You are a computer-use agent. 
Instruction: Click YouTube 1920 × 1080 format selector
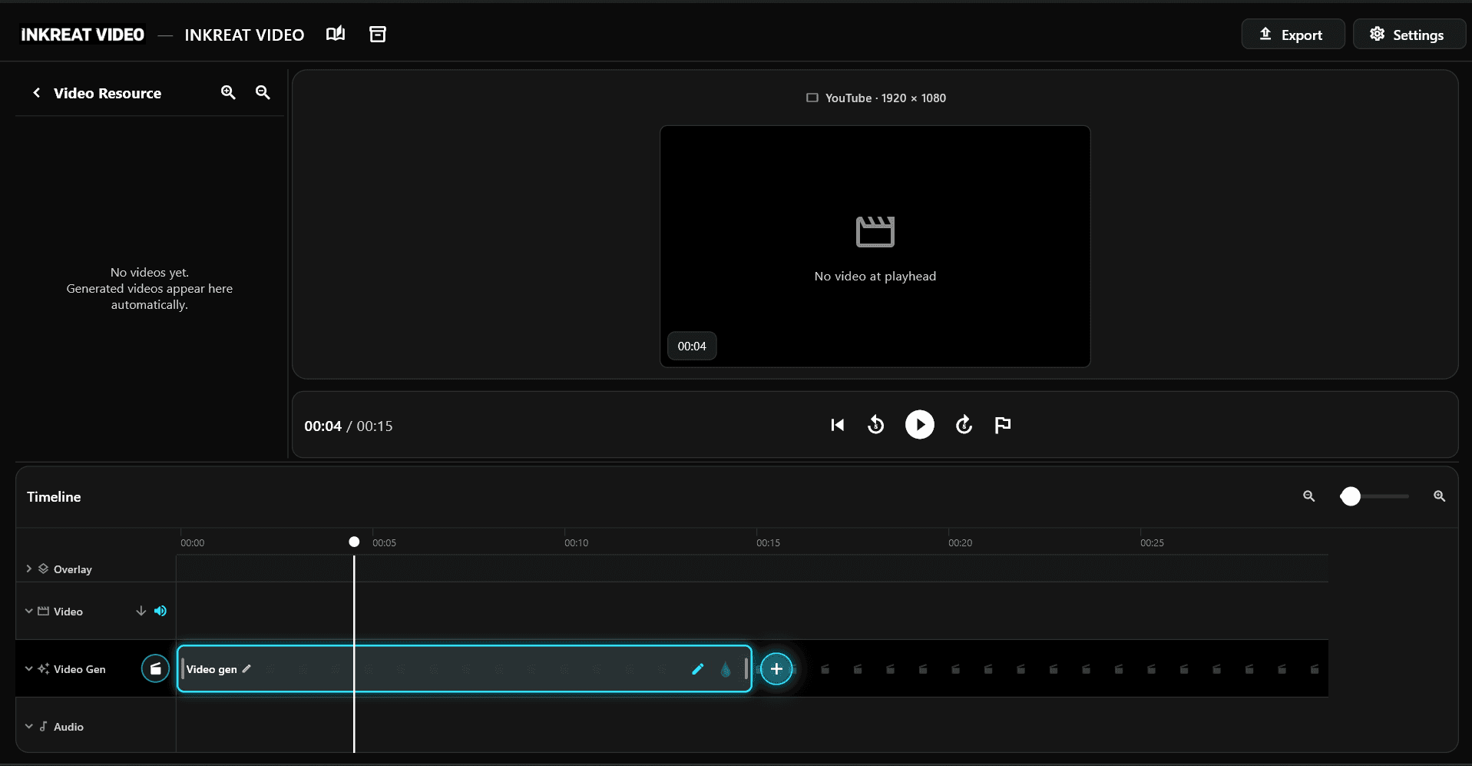click(875, 98)
